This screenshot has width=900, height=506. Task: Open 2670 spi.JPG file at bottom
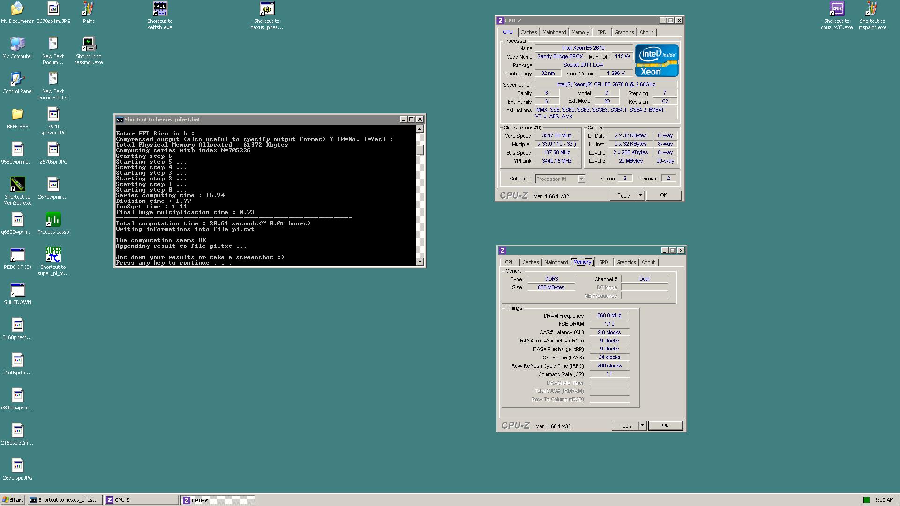(x=17, y=469)
